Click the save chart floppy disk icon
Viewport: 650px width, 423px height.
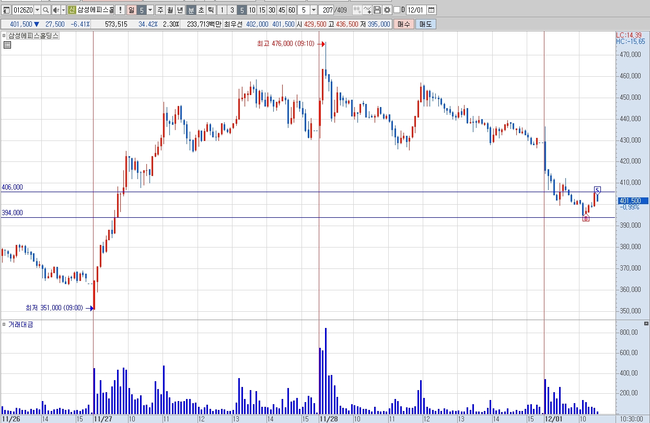tap(377, 10)
